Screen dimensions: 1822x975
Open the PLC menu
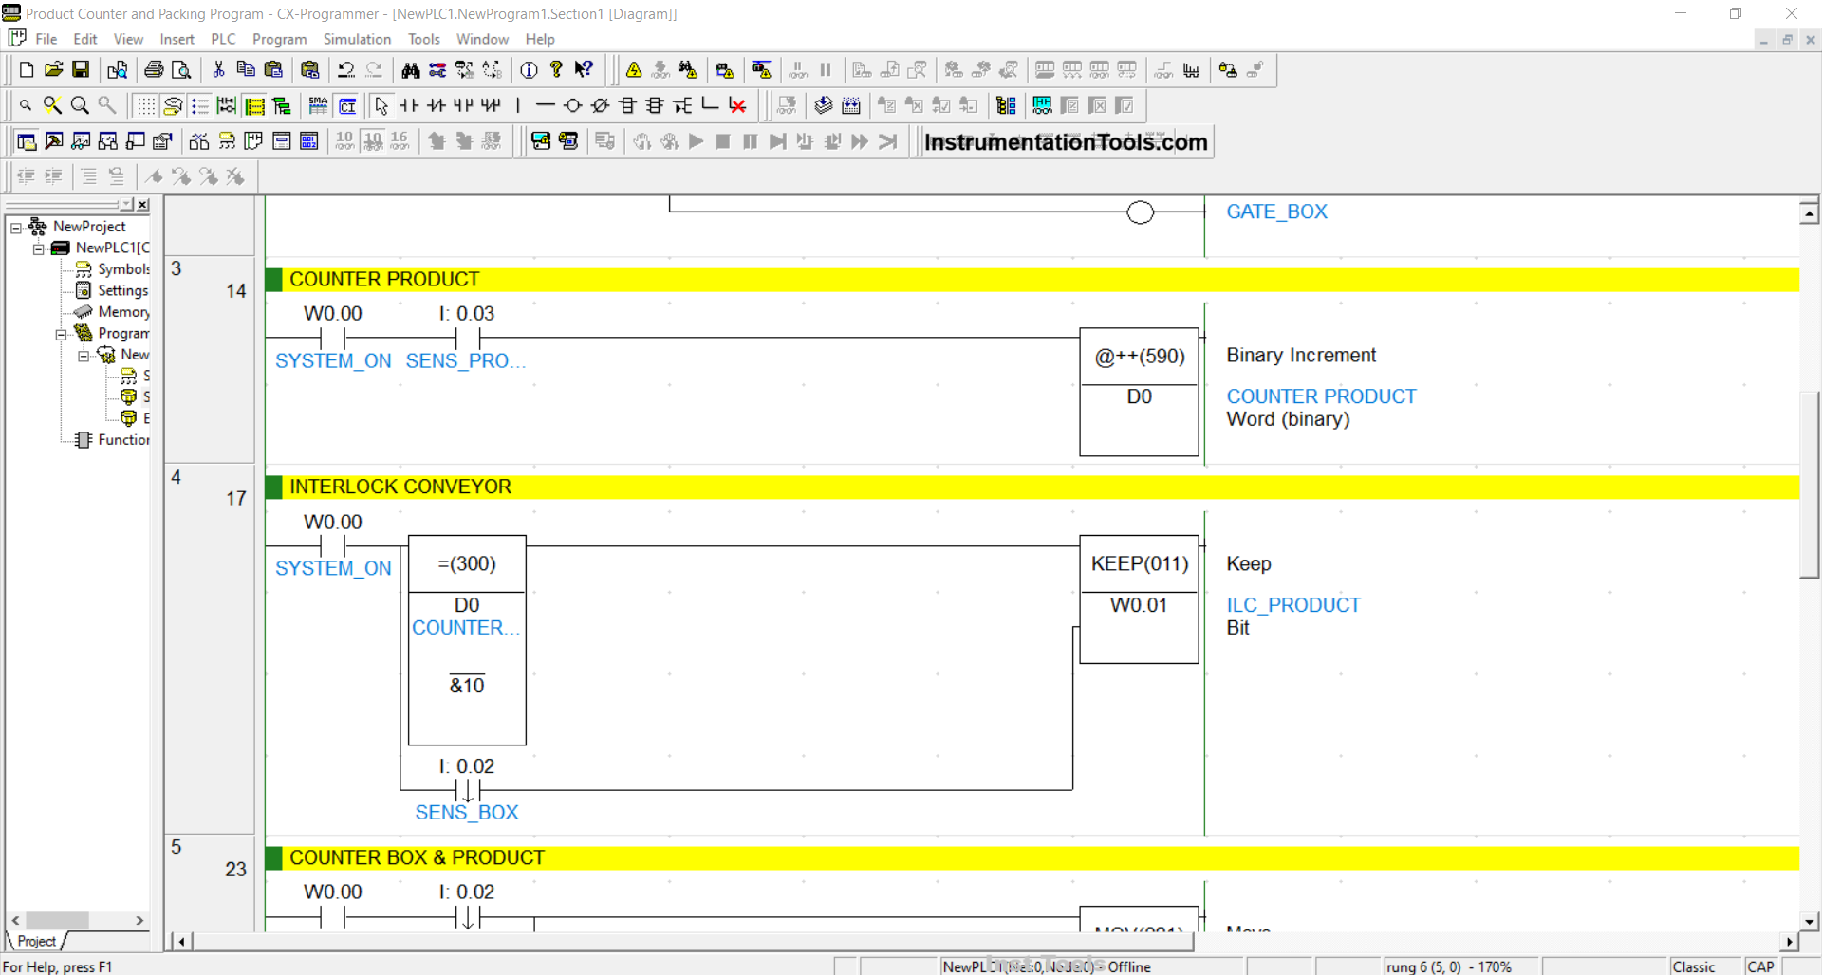point(223,39)
